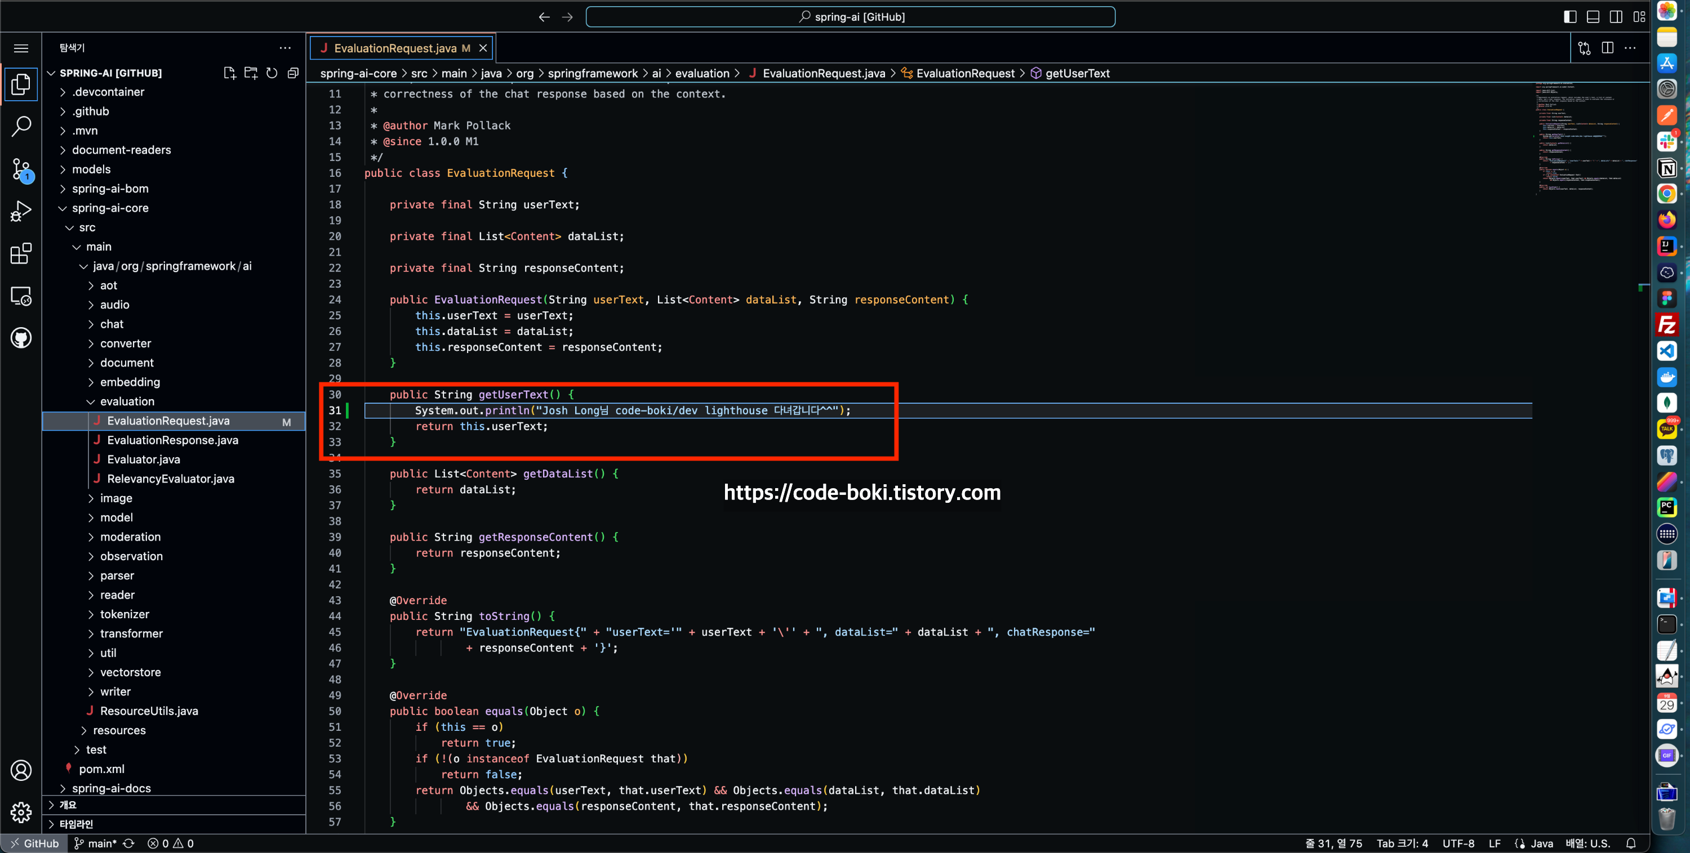Open the Source Control view
Viewport: 1690px width, 853px height.
(x=21, y=169)
